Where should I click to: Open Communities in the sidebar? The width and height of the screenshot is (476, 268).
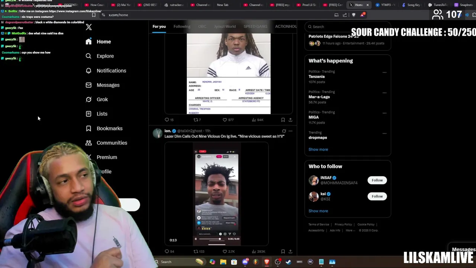pos(106,143)
